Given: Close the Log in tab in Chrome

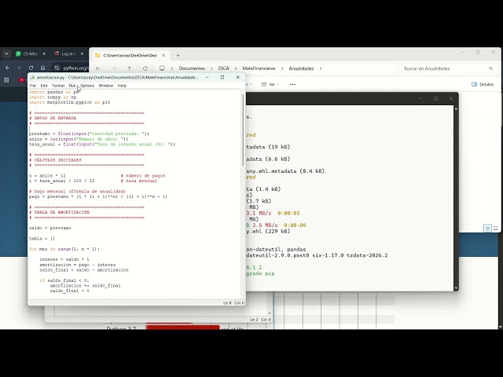Looking at the screenshot, I should pos(82,54).
